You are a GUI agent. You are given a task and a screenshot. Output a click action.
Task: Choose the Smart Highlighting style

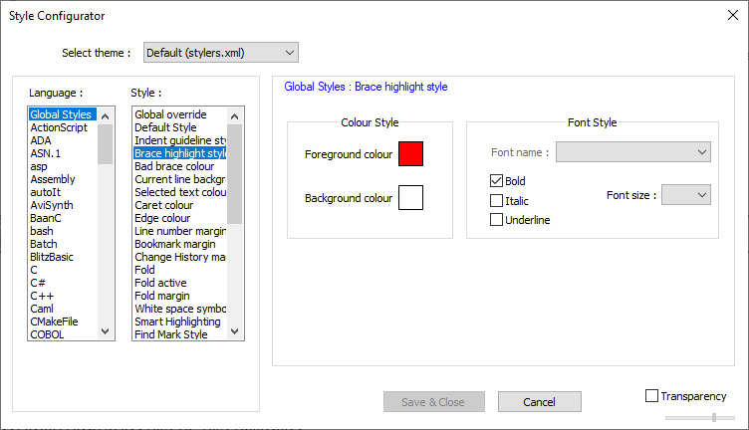pos(177,322)
